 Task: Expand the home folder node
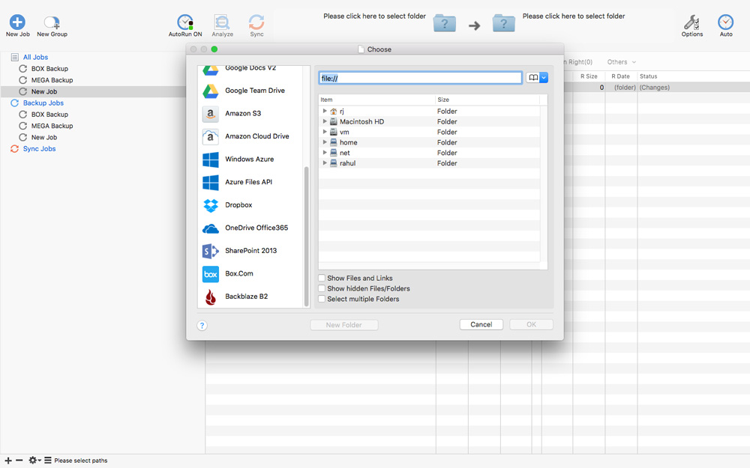tap(325, 142)
